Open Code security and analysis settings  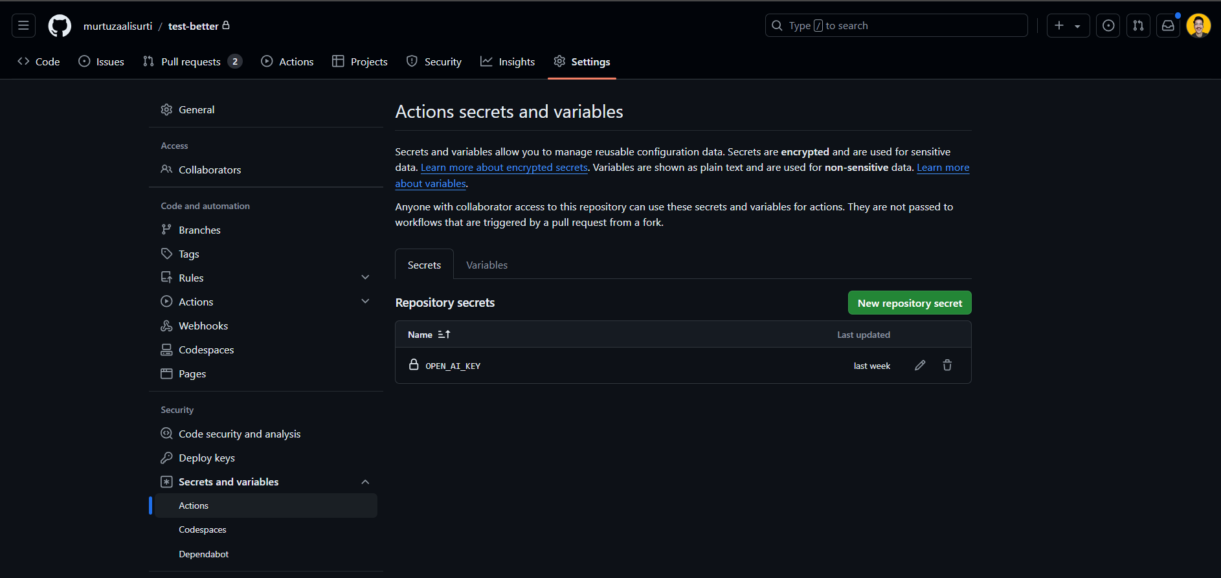pos(266,434)
